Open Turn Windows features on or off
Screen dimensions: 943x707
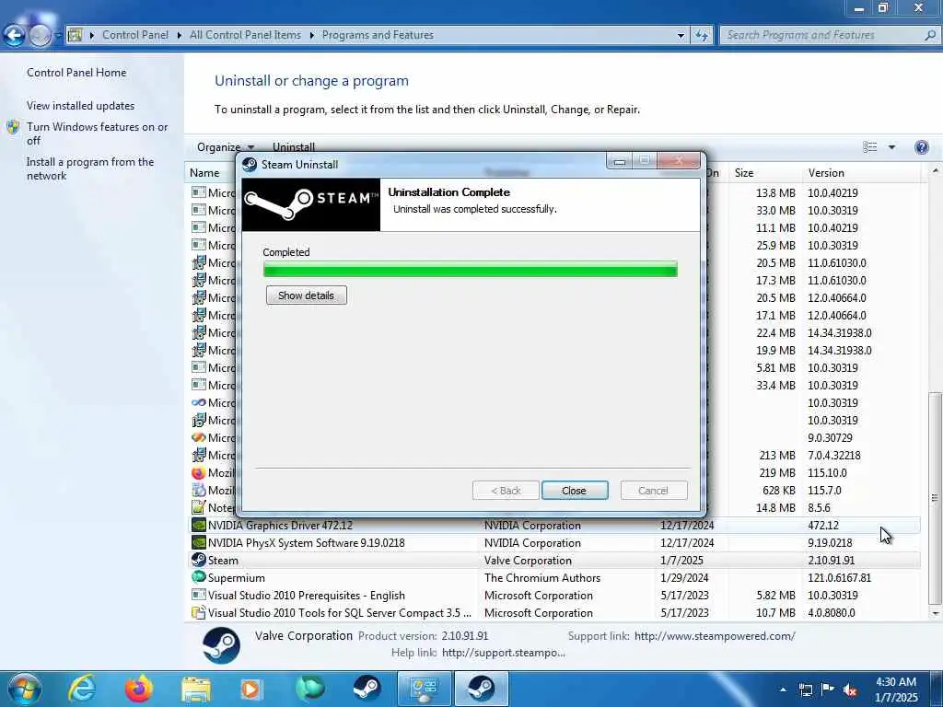coord(98,133)
